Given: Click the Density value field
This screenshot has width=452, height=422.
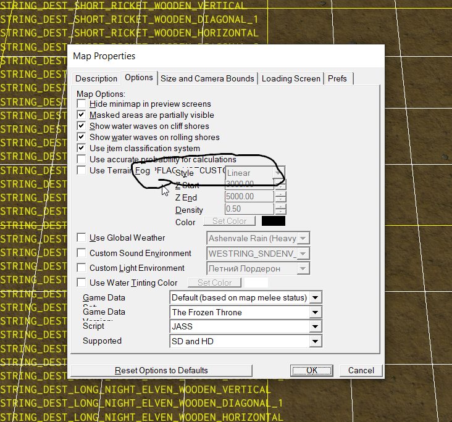Looking at the screenshot, I should click(x=249, y=209).
